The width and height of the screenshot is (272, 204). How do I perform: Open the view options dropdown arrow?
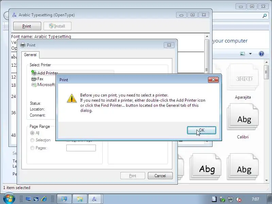(x=250, y=54)
